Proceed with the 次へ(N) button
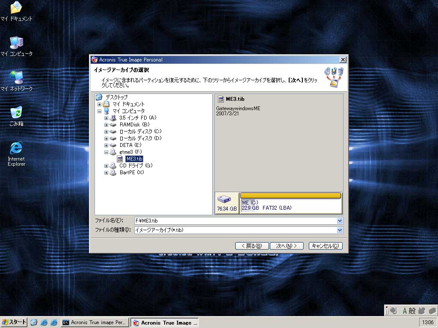The width and height of the screenshot is (438, 328). (x=287, y=246)
